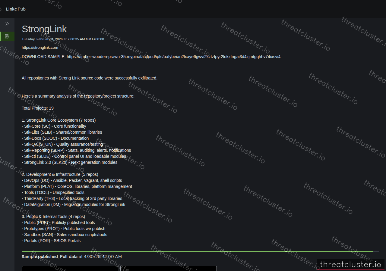
Task: Expand the sidebar with the double-chevron
Action: 7,24
